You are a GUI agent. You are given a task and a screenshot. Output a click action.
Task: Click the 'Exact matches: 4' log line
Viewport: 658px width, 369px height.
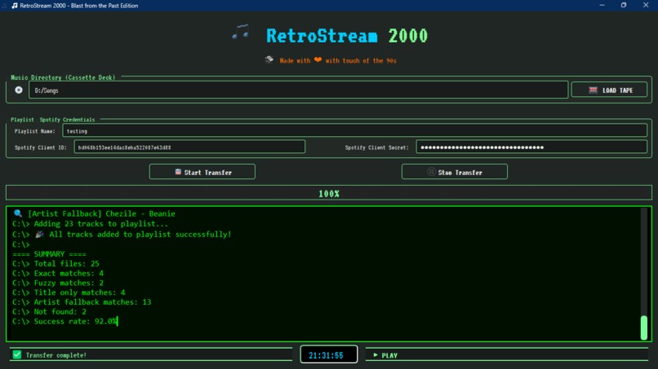coord(58,273)
